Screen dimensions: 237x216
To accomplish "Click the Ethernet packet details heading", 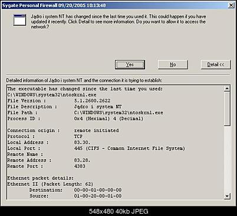I will [41, 178].
